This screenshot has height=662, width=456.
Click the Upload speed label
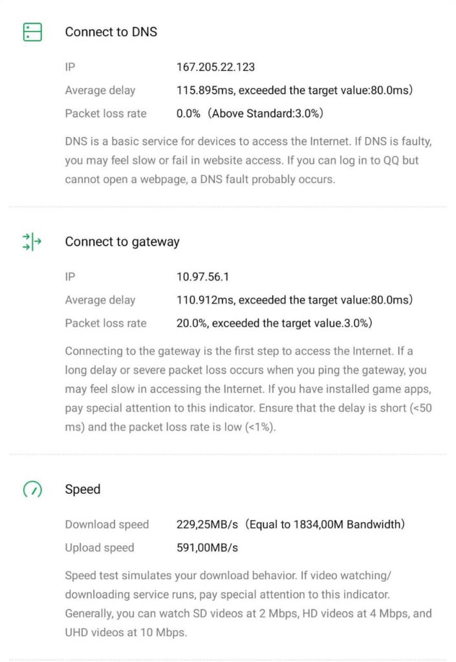pyautogui.click(x=100, y=548)
